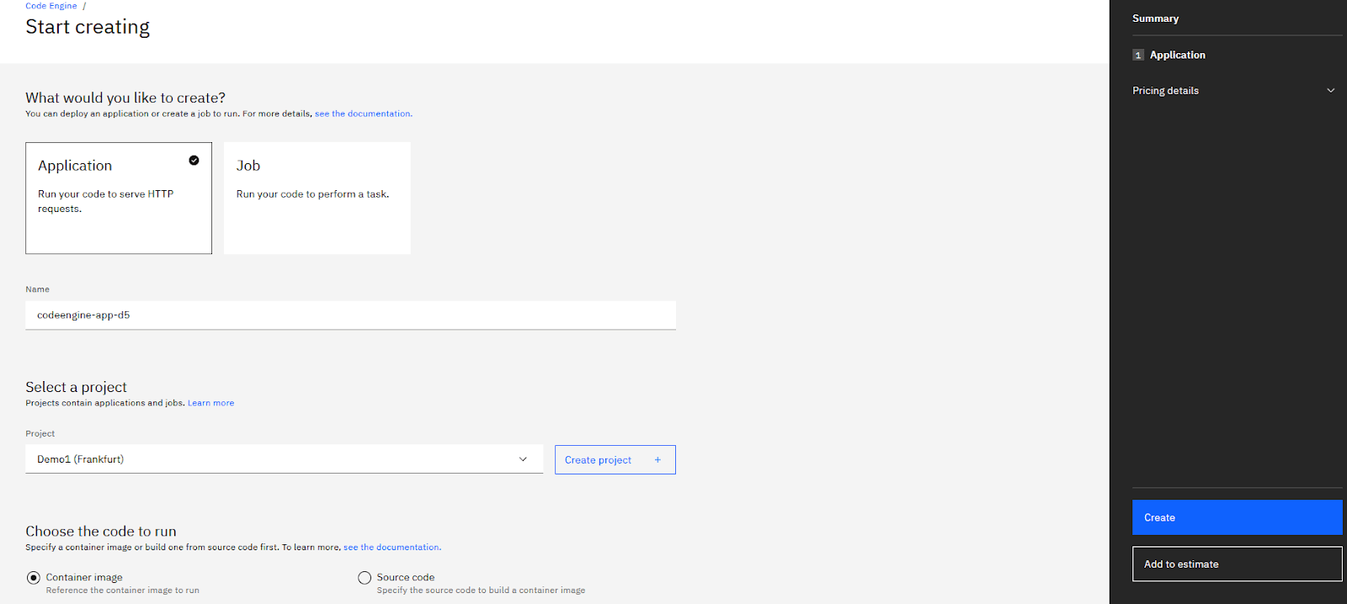Open the Learn more link about projects
The width and height of the screenshot is (1347, 604).
[210, 403]
